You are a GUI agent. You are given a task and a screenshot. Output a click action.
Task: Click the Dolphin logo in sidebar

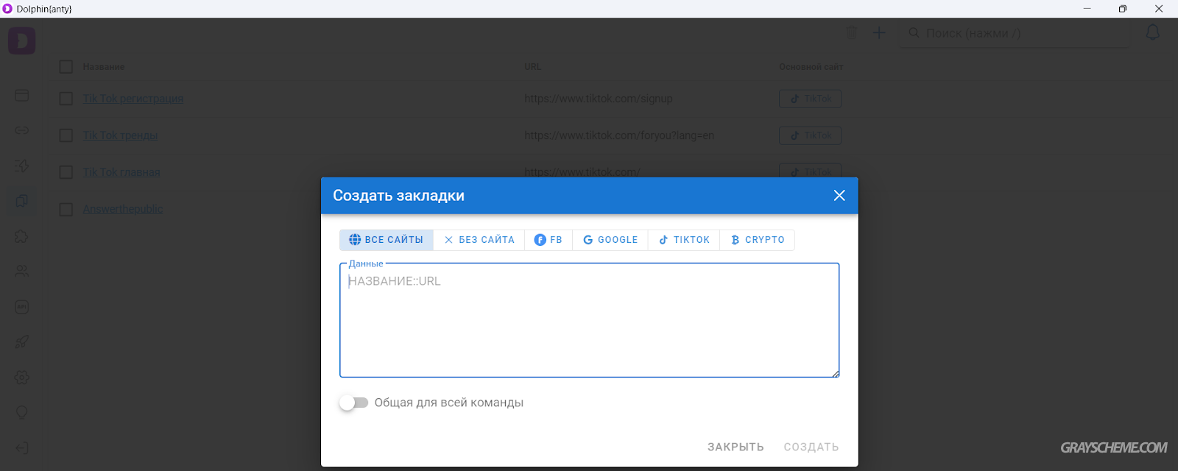(22, 41)
